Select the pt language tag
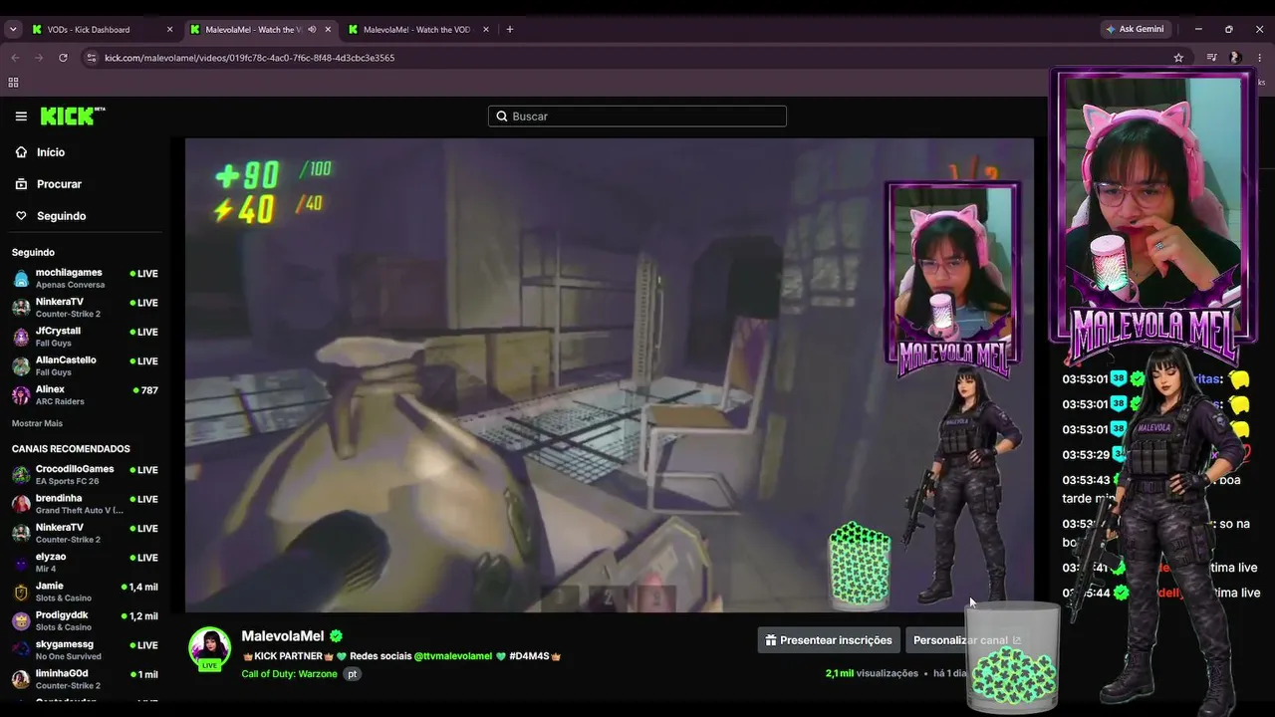Image resolution: width=1275 pixels, height=717 pixels. tap(352, 674)
